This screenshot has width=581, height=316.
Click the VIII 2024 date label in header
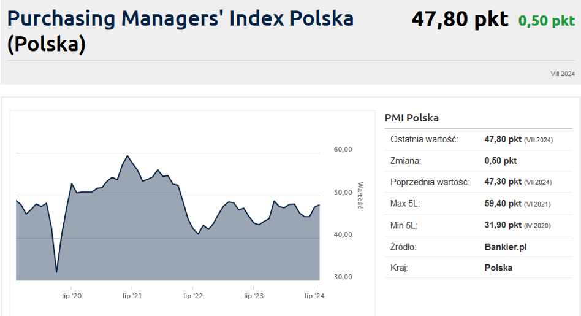pyautogui.click(x=563, y=74)
